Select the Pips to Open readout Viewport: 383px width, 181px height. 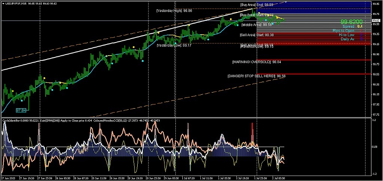pyautogui.click(x=347, y=31)
